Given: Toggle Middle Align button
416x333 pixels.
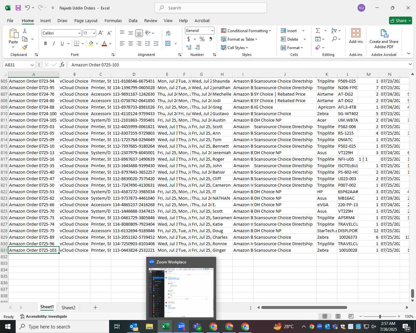Looking at the screenshot, I should [x=131, y=33].
